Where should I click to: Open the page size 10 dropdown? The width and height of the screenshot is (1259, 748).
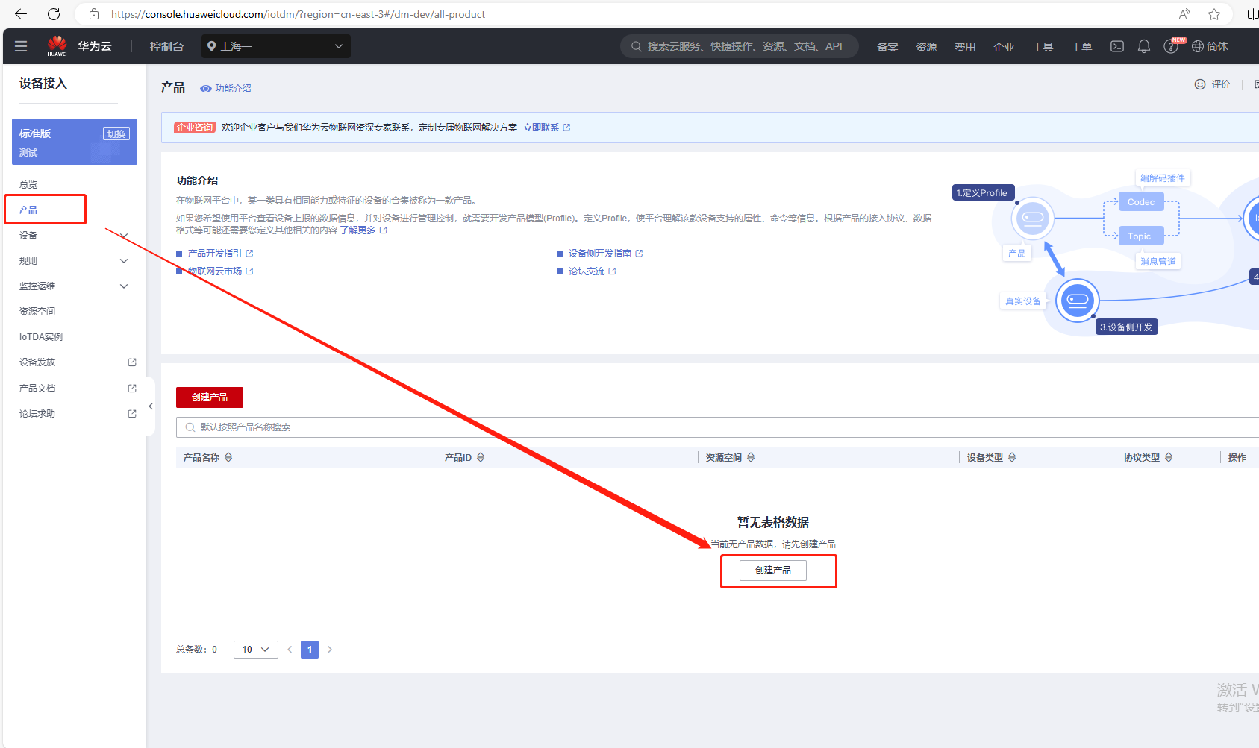[255, 650]
